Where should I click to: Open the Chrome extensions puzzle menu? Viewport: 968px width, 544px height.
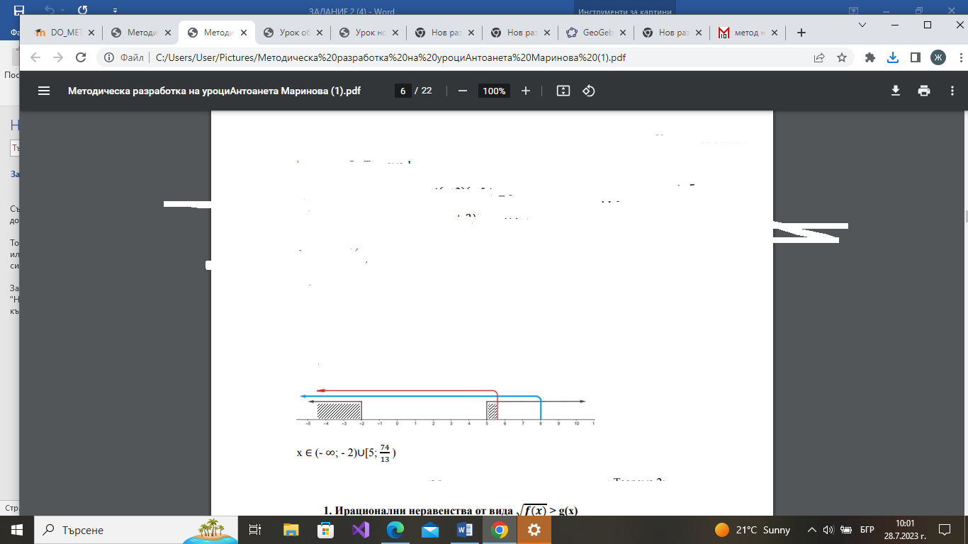870,58
